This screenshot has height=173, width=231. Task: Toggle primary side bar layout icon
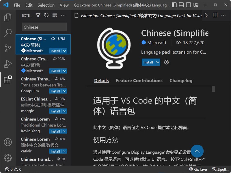click(x=174, y=5)
